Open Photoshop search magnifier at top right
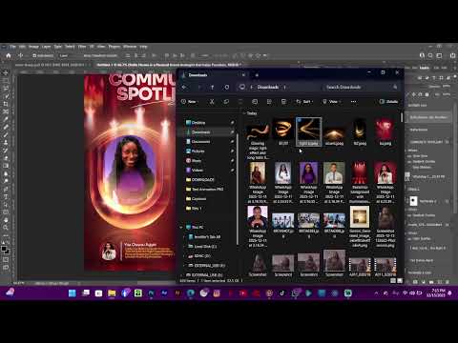 (x=430, y=55)
